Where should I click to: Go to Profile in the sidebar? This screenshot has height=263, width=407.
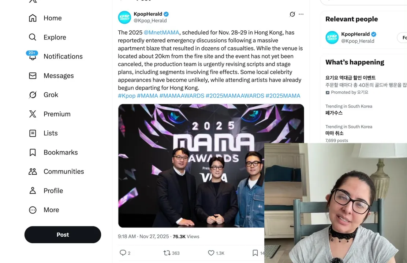[x=53, y=191]
